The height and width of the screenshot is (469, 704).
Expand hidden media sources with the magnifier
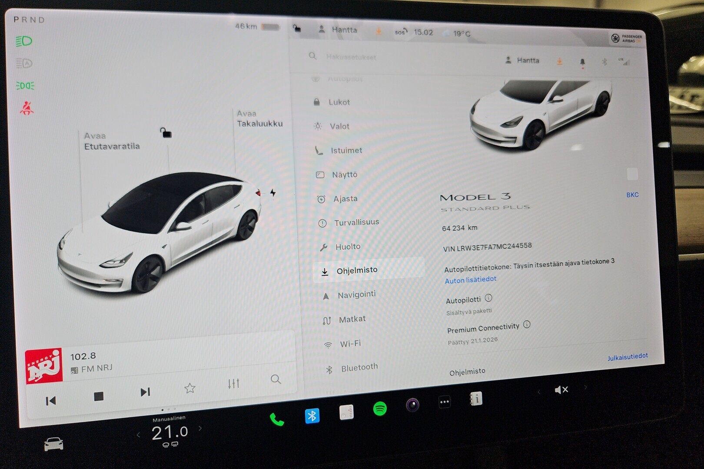pyautogui.click(x=276, y=380)
